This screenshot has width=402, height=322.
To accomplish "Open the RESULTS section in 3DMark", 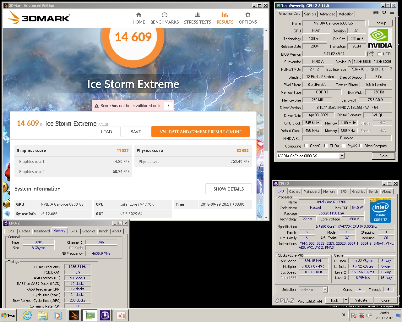I will [x=225, y=18].
